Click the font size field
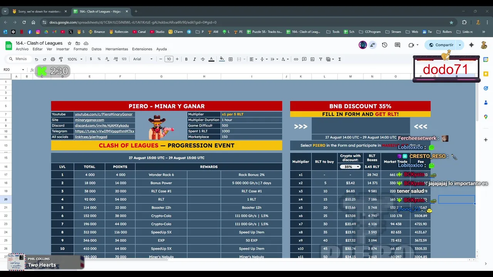Screen dimensions: 493x277 [169, 59]
